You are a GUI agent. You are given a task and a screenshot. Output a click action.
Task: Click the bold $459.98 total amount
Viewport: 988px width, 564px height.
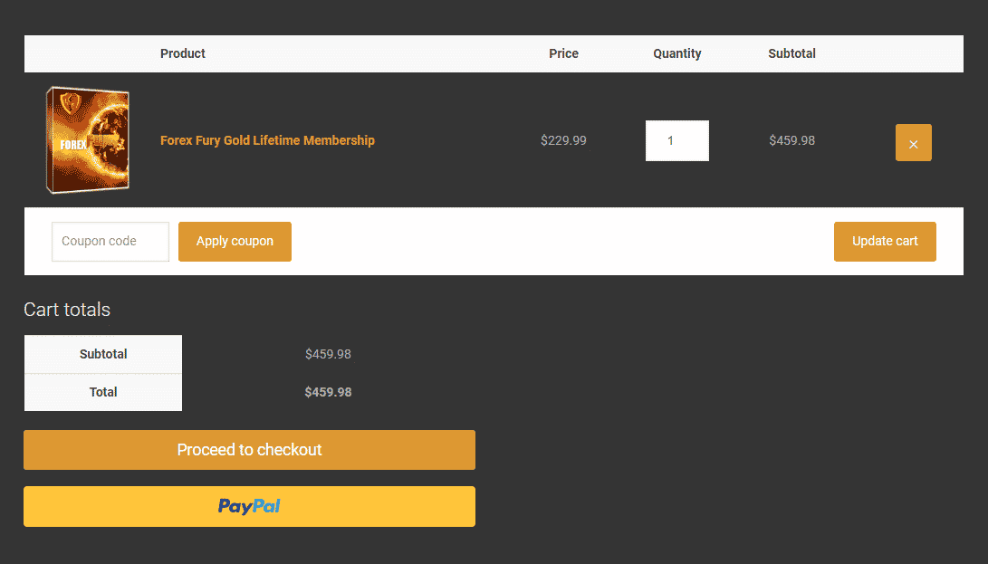[329, 392]
